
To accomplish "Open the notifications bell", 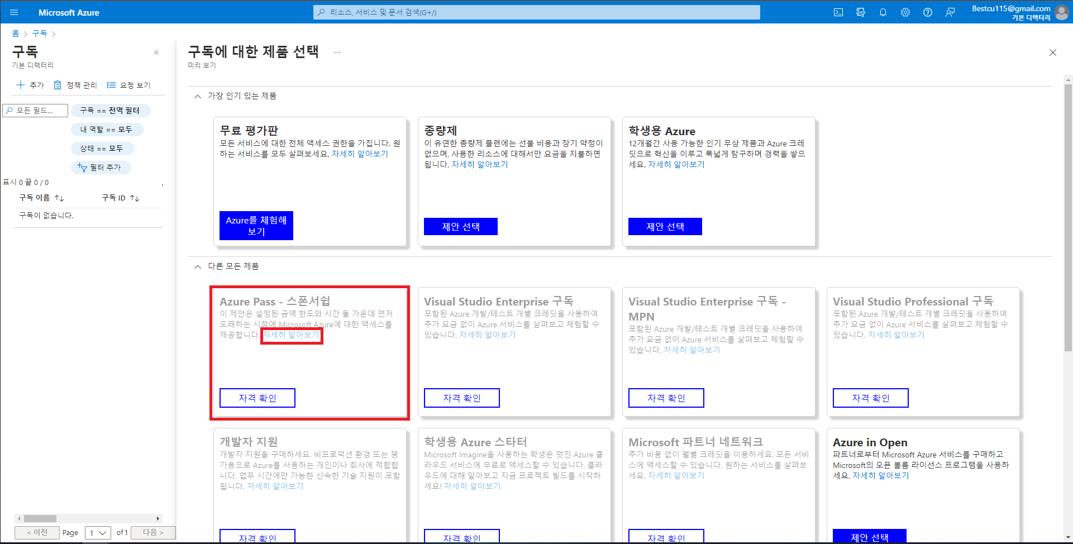I will click(x=883, y=12).
